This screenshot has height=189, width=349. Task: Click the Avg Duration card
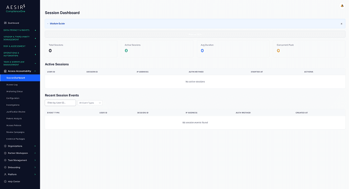pos(233,49)
